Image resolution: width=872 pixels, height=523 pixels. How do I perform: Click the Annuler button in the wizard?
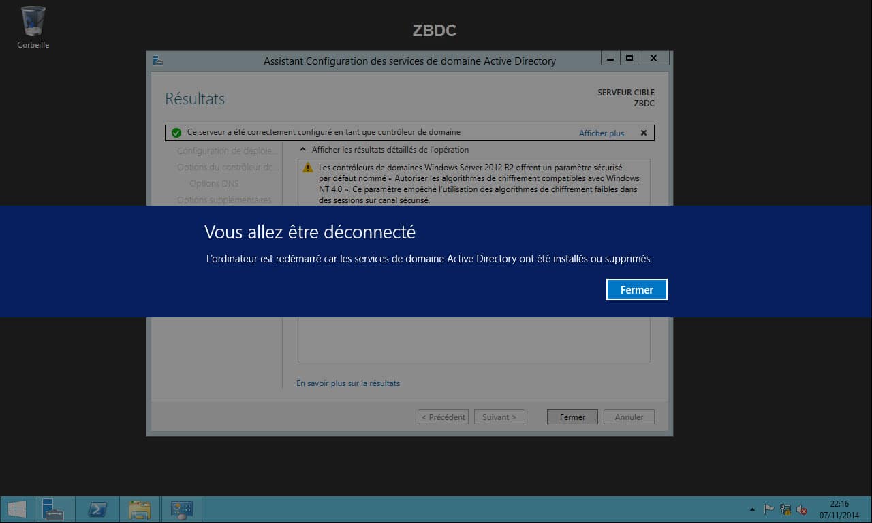(629, 417)
